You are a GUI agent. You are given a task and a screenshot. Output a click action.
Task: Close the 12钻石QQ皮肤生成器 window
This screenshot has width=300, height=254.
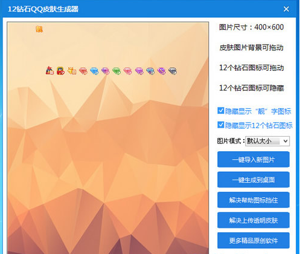[286, 9]
